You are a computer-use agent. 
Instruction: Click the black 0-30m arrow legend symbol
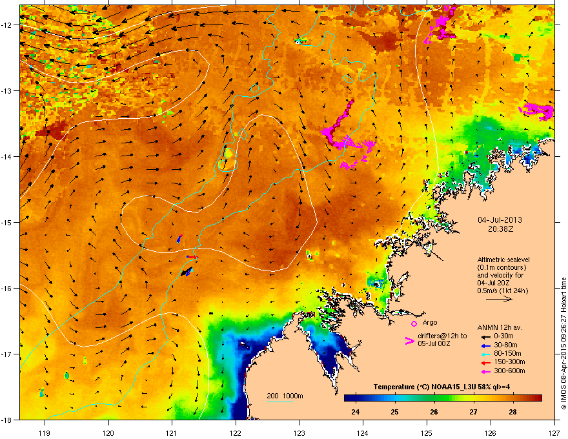[x=486, y=337]
